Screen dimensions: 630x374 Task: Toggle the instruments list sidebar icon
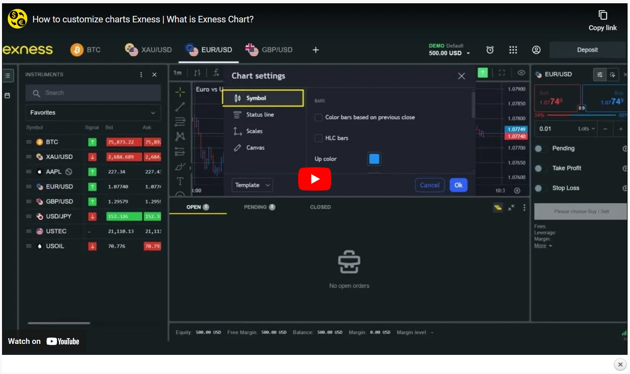click(x=8, y=75)
